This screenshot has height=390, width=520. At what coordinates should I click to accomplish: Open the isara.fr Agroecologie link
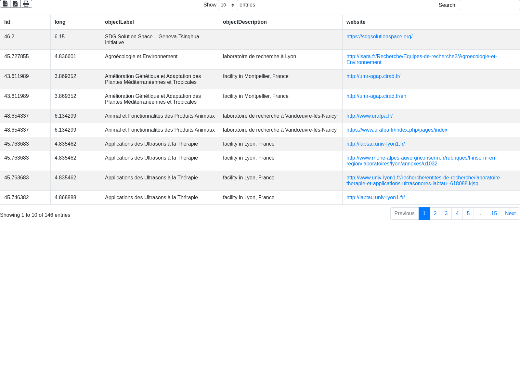(421, 57)
